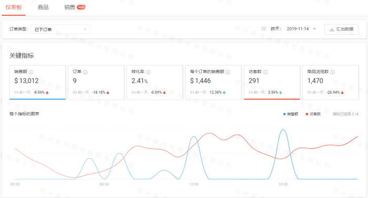Click the 每个指标的图表 chart title
The height and width of the screenshot is (198, 368).
[24, 114]
